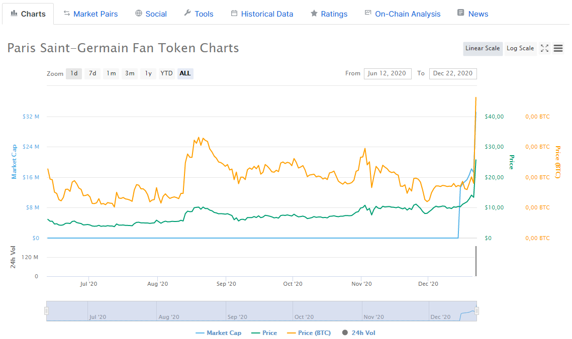Set chart zoom to 3m
Screen dimensions: 572x339
point(130,73)
